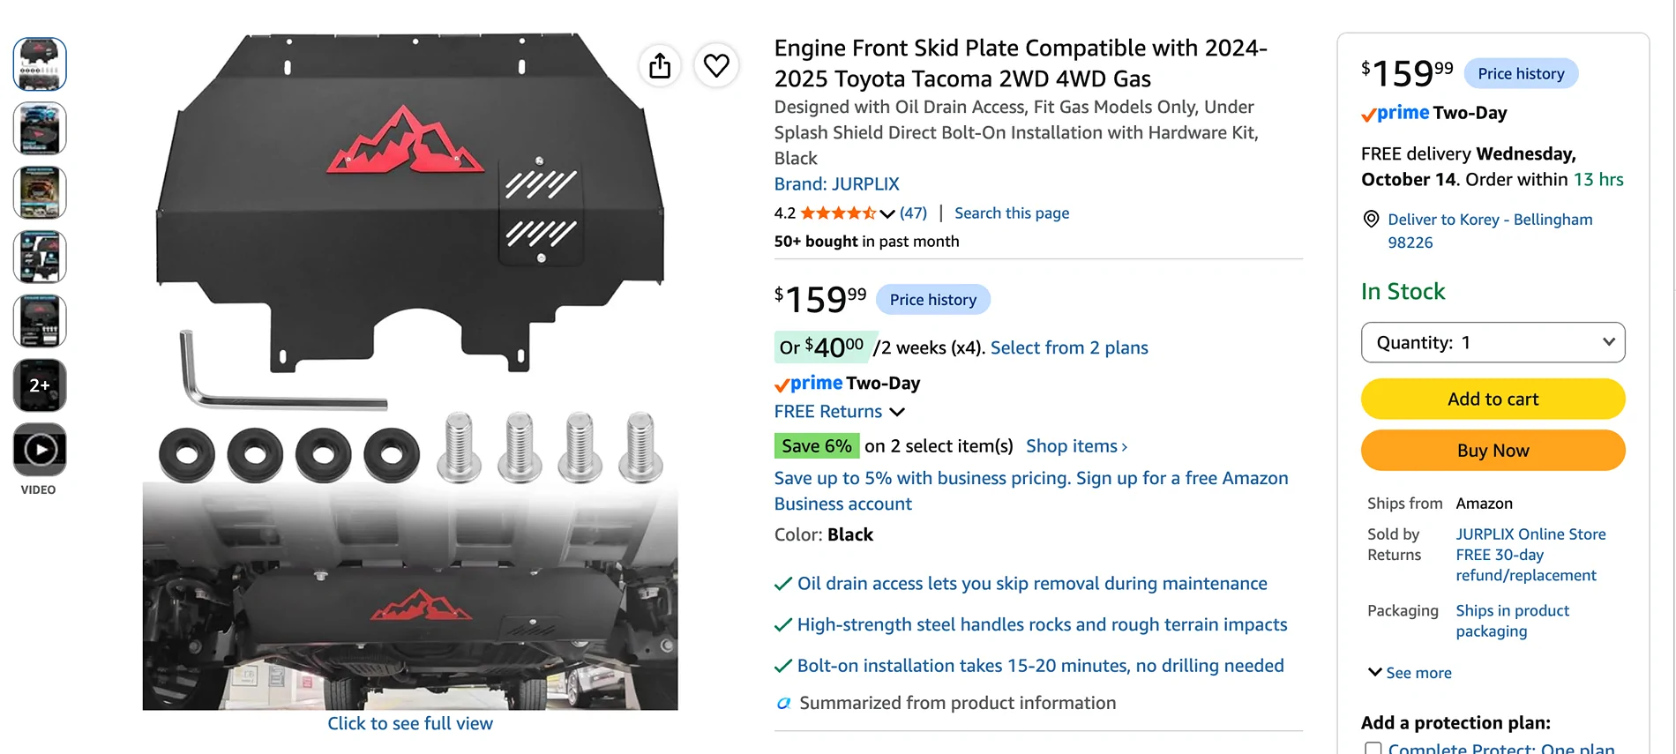1676x754 pixels.
Task: Open Shop items savings link
Action: (x=1076, y=446)
